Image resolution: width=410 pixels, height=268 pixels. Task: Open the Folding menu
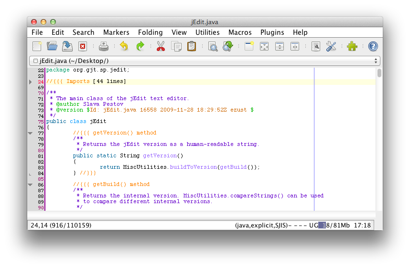(150, 32)
